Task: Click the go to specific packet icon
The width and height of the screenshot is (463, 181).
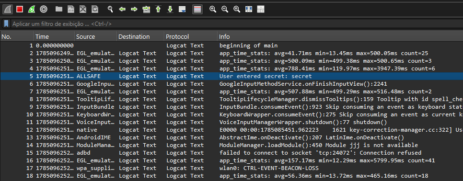Action: pyautogui.click(x=146, y=10)
